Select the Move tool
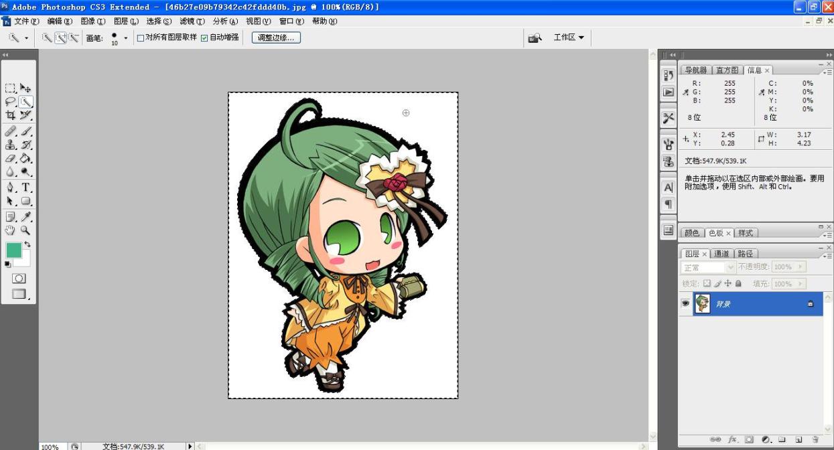Screen dimensions: 834x450 coord(25,88)
